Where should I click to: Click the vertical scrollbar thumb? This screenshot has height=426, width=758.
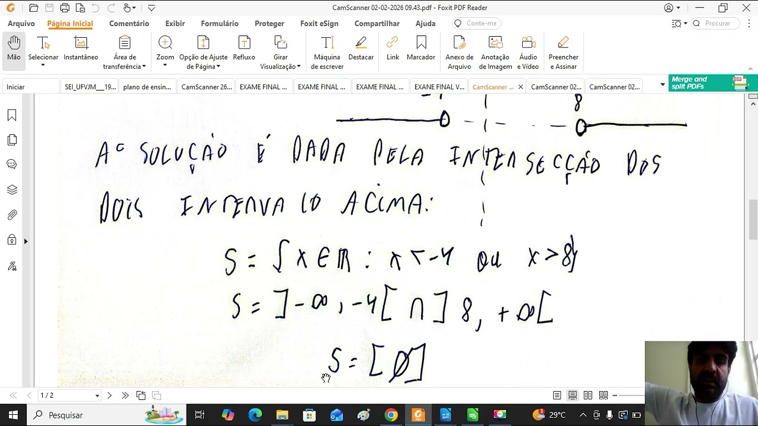pos(753,219)
